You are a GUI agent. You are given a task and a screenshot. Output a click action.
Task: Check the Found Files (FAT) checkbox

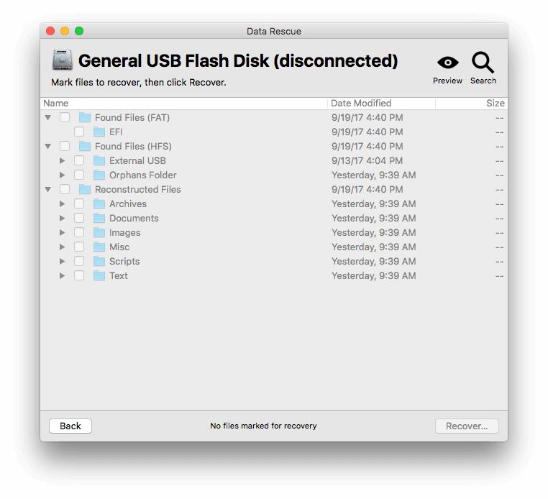(x=65, y=117)
